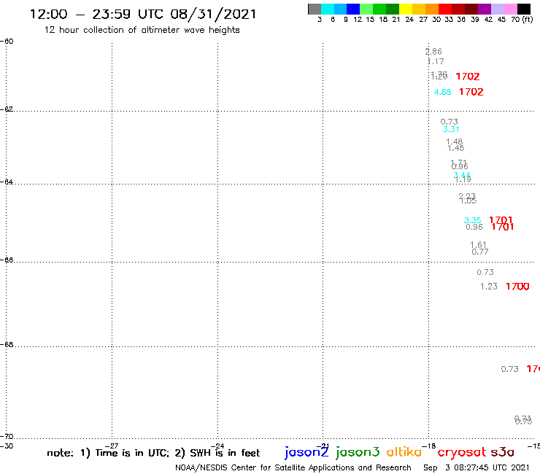Click the '70 (ft)' legend unit label
The height and width of the screenshot is (474, 540).
522,19
